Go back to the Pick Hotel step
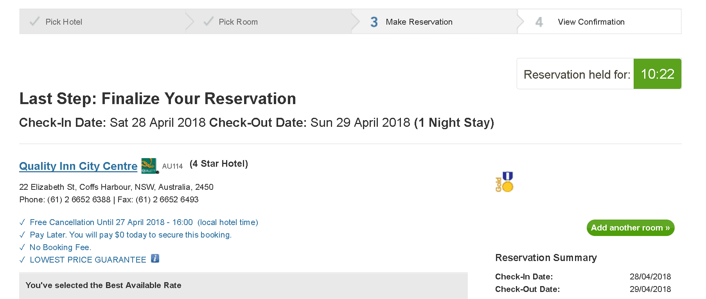This screenshot has width=706, height=299. coord(64,22)
